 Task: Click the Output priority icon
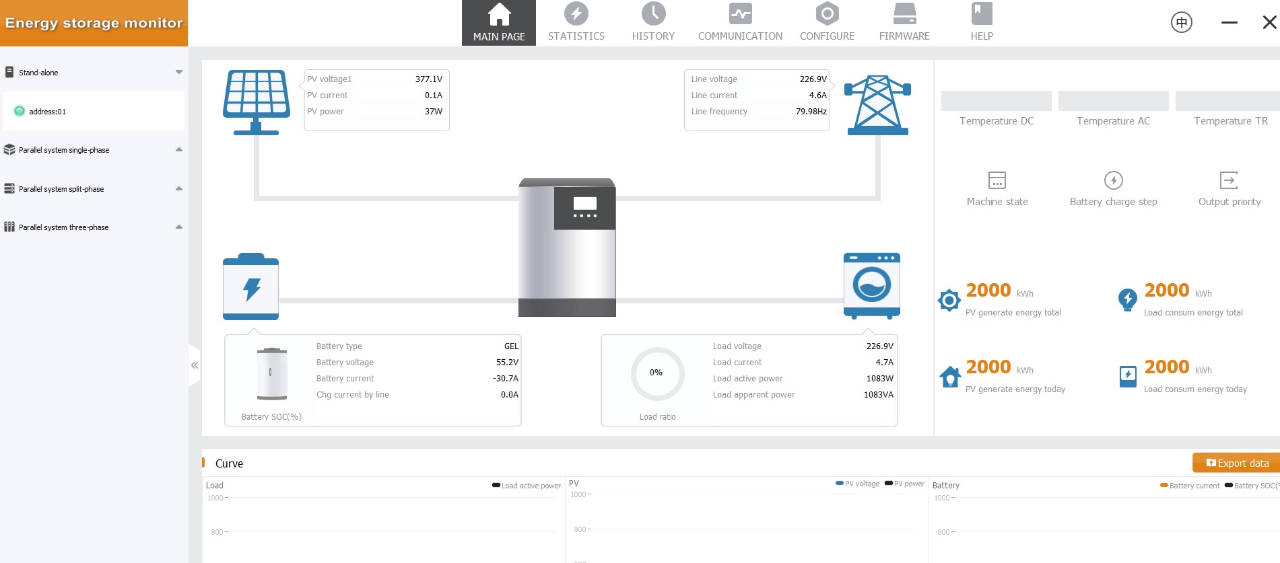tap(1229, 180)
